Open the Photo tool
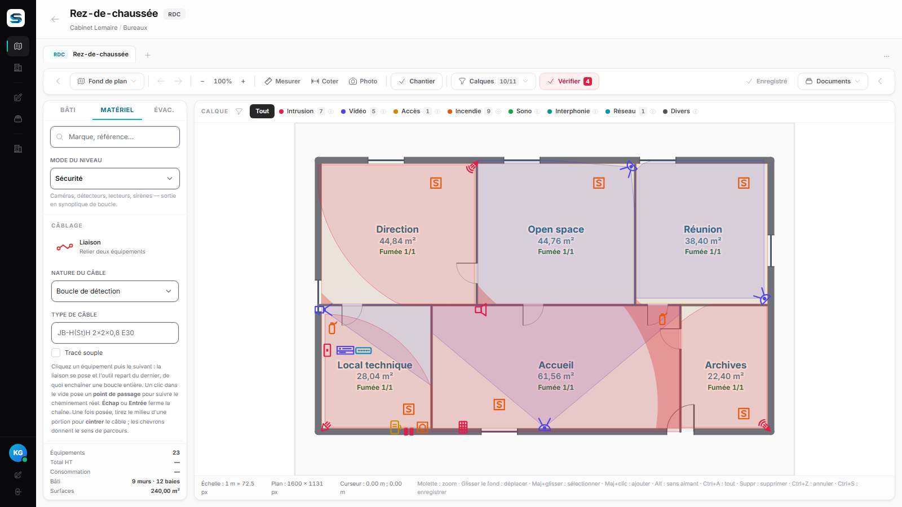 pyautogui.click(x=363, y=81)
